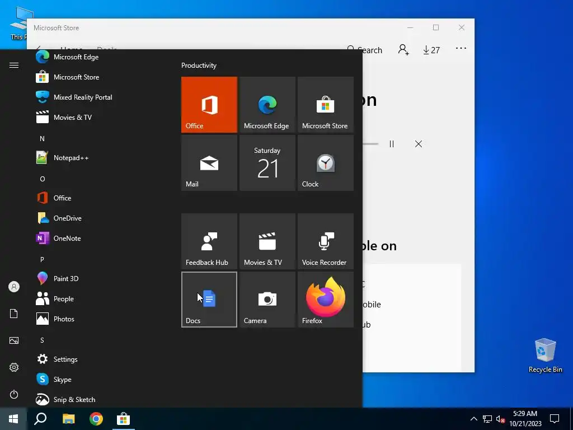The width and height of the screenshot is (573, 430).
Task: Open the Docs tile
Action: coord(209,300)
